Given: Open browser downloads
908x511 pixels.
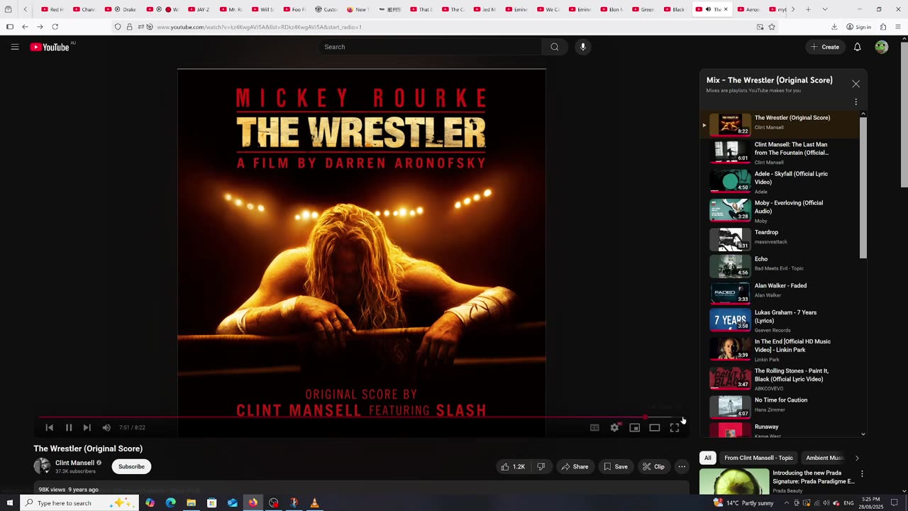Looking at the screenshot, I should (834, 27).
